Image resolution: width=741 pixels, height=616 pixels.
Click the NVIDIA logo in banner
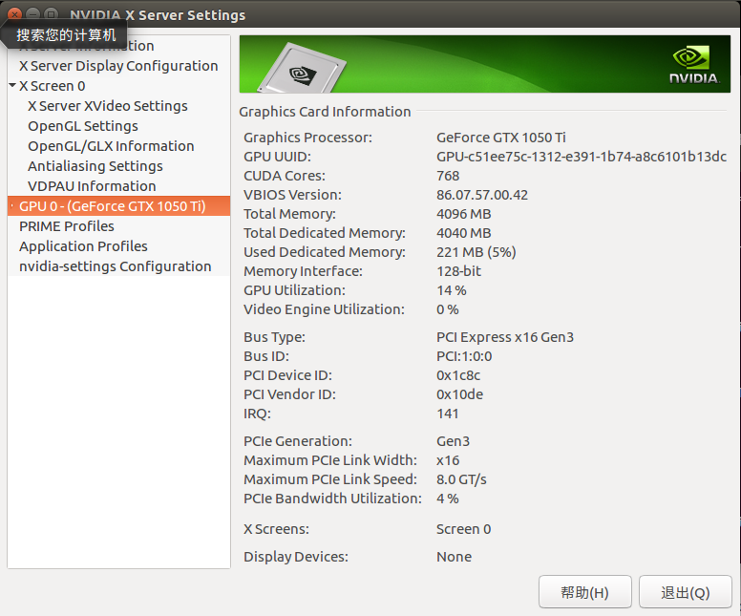pyautogui.click(x=694, y=65)
